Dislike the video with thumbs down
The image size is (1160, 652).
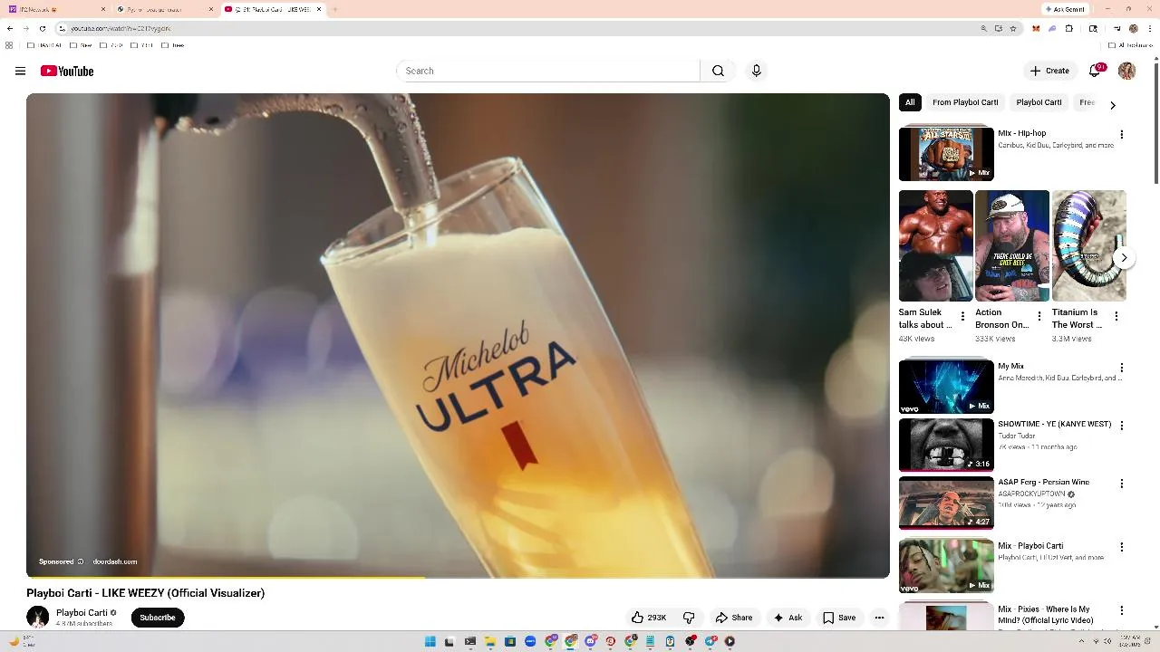tap(689, 618)
